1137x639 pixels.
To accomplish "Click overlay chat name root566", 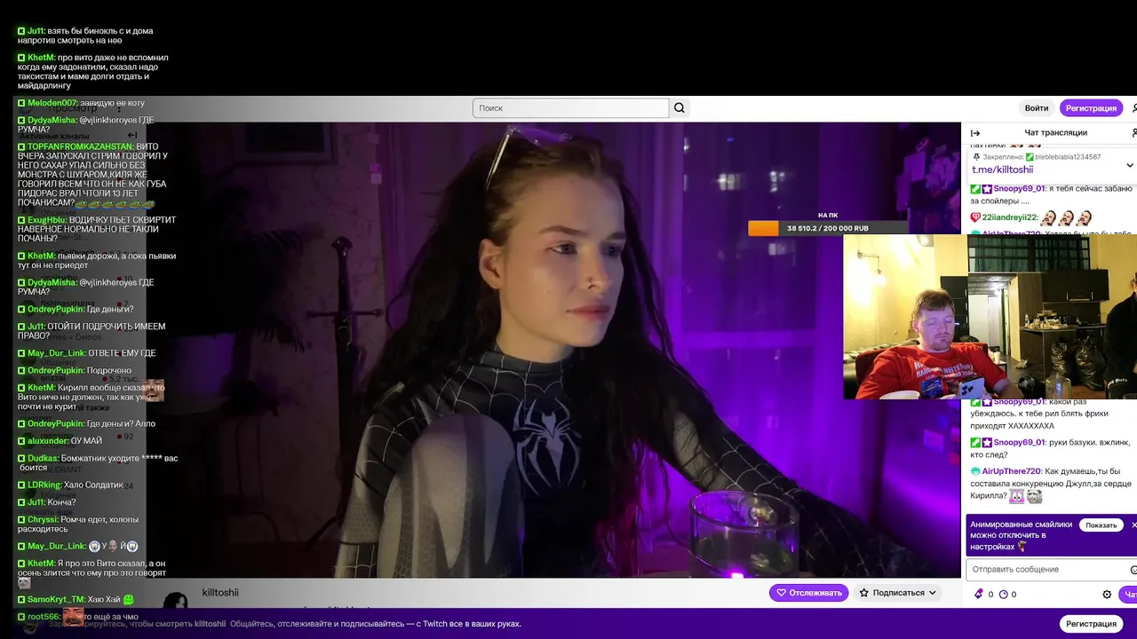I will [x=44, y=617].
